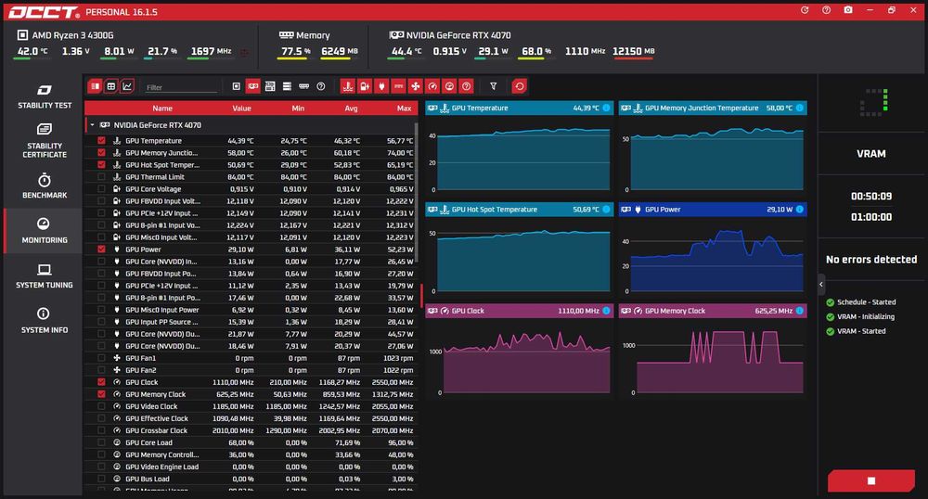The image size is (928, 499).
Task: Click the AMD Ryzen 3 4300G header
Action: 66,35
